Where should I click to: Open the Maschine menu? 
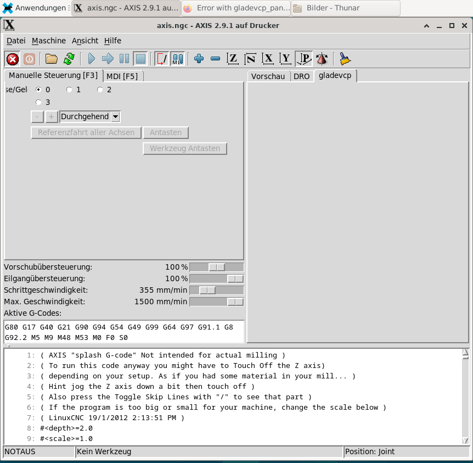click(49, 41)
